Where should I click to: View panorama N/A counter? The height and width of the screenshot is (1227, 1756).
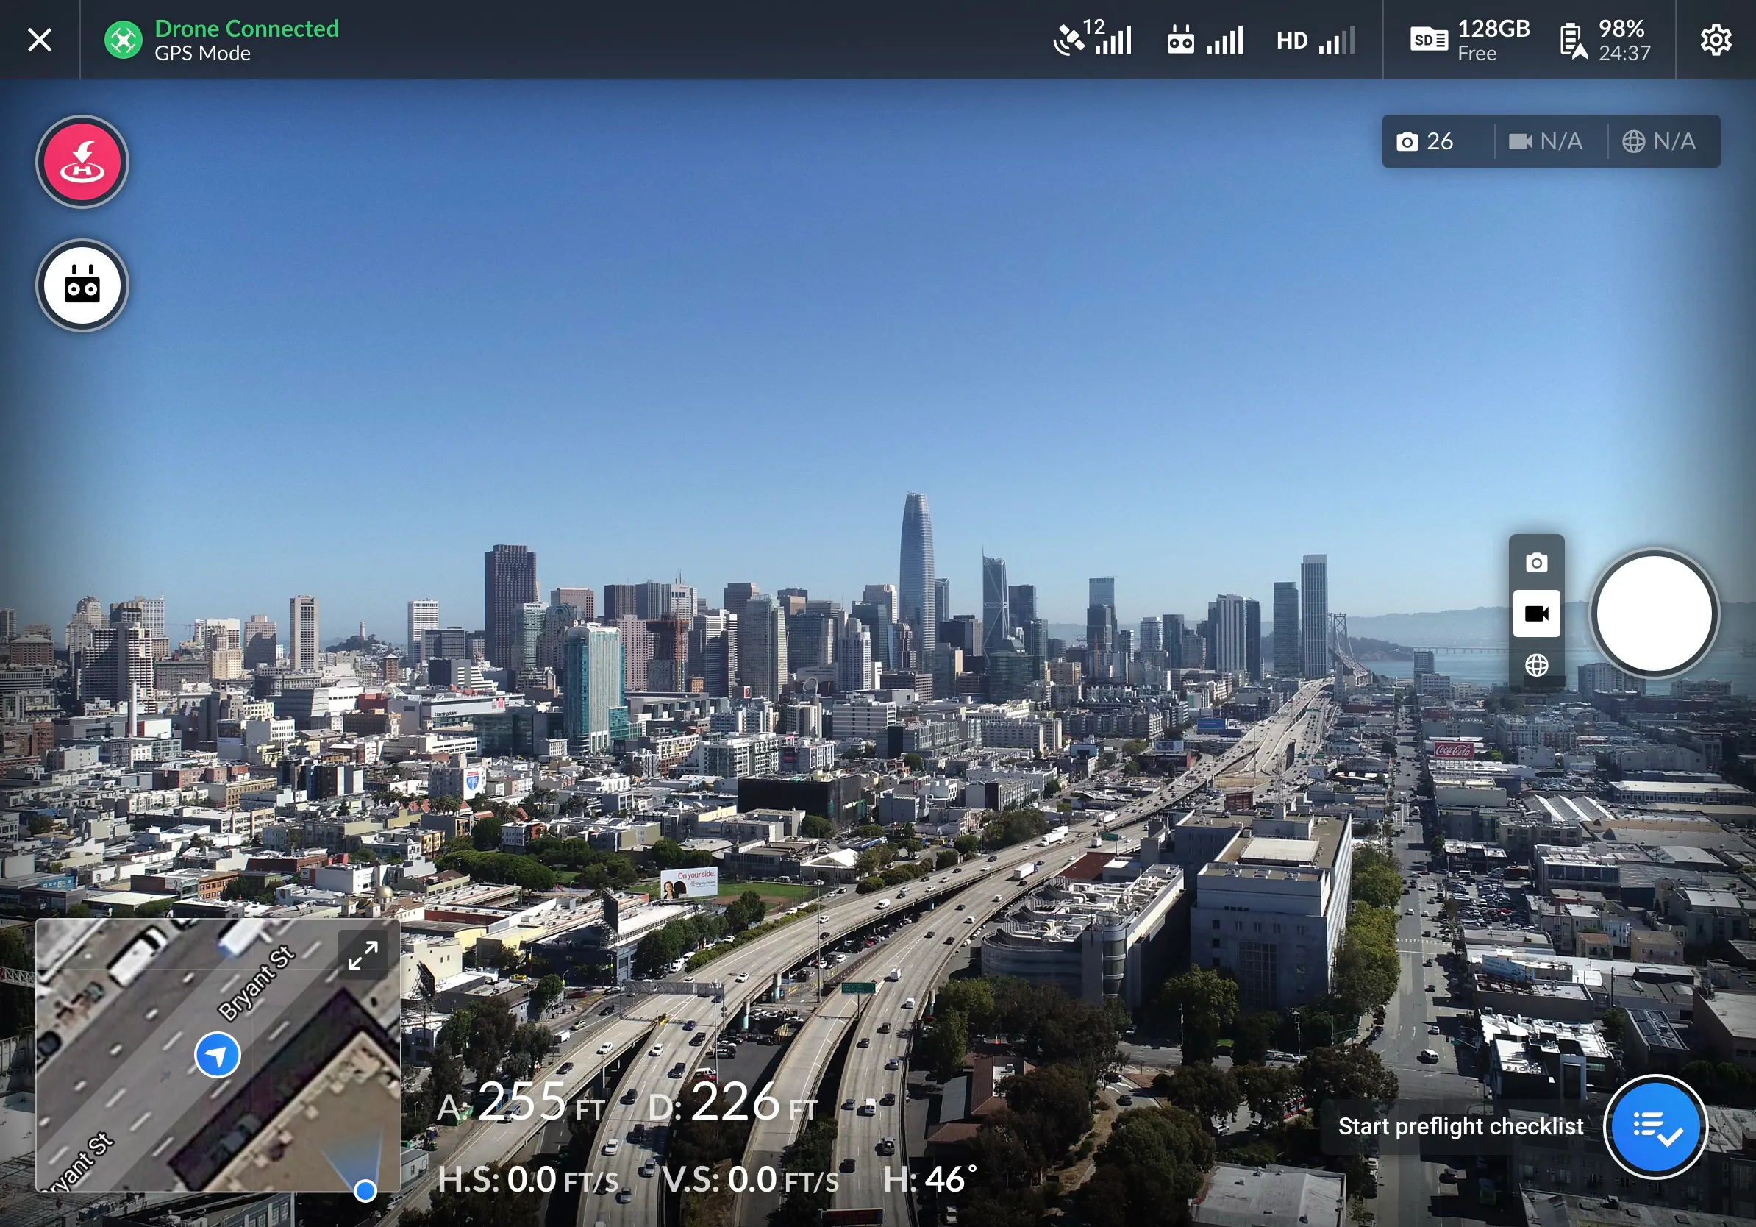click(x=1659, y=141)
